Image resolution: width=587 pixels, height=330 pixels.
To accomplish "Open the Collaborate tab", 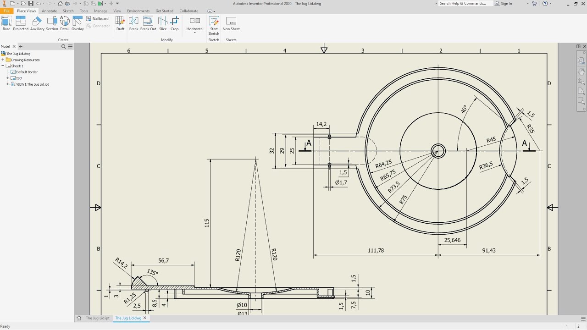I will click(x=189, y=11).
